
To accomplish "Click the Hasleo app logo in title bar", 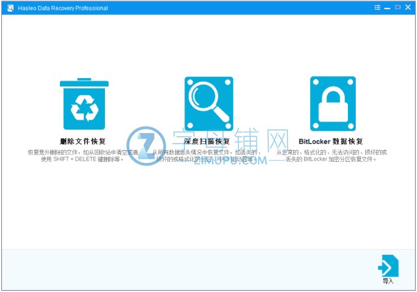I will [10, 8].
